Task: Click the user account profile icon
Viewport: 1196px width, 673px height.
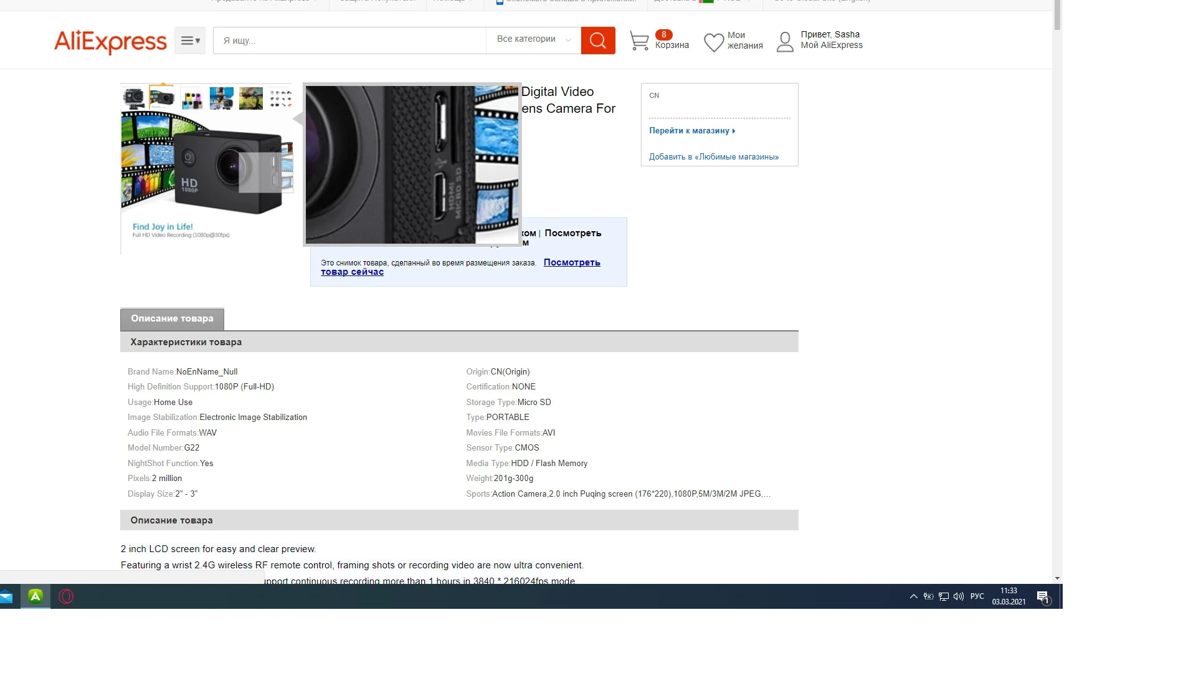Action: coord(785,42)
